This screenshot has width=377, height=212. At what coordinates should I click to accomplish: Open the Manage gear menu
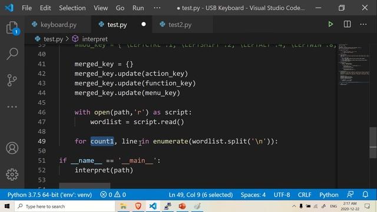click(12, 174)
